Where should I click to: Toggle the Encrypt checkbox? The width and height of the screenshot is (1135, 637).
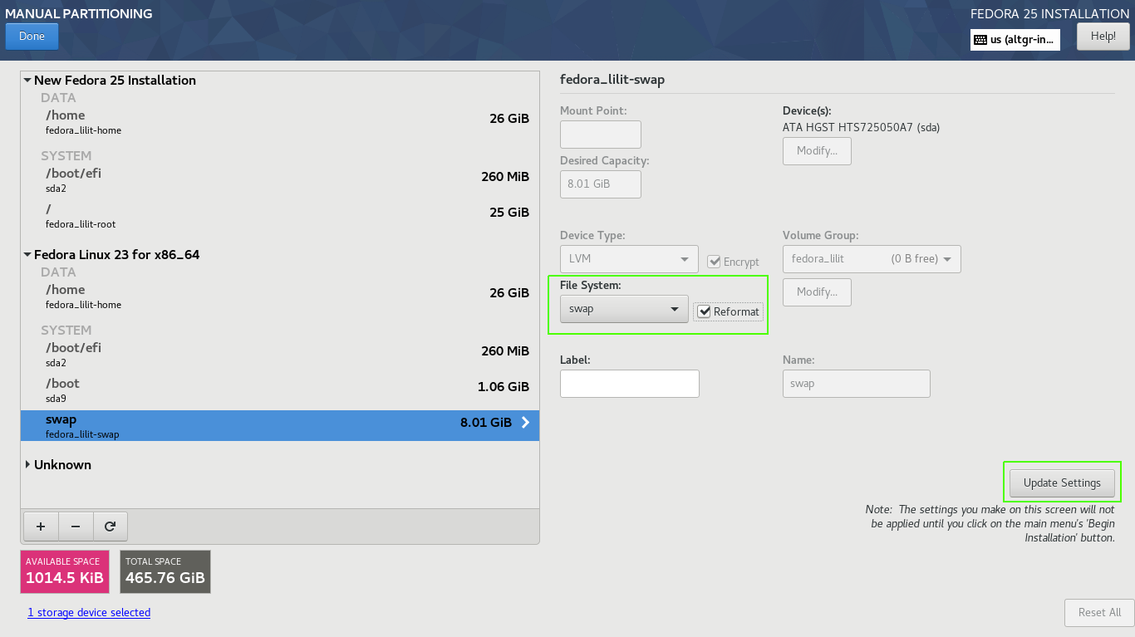click(x=714, y=262)
